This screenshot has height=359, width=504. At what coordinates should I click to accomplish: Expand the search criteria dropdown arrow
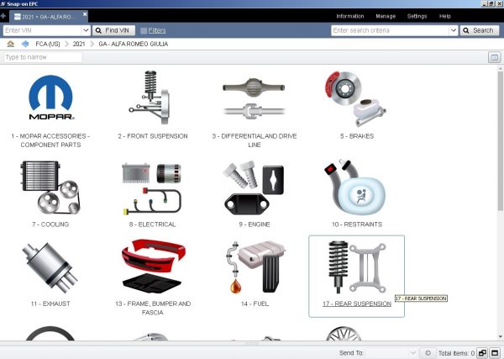[454, 30]
